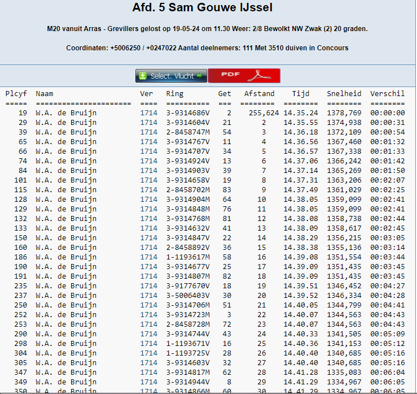Open the 1714 link in placement 252 row
Screen dimensions: 417x394
click(x=148, y=314)
